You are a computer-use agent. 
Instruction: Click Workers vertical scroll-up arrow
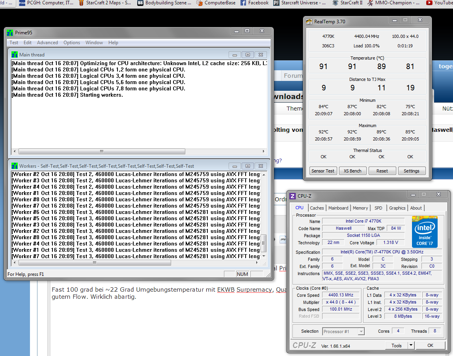(x=263, y=175)
